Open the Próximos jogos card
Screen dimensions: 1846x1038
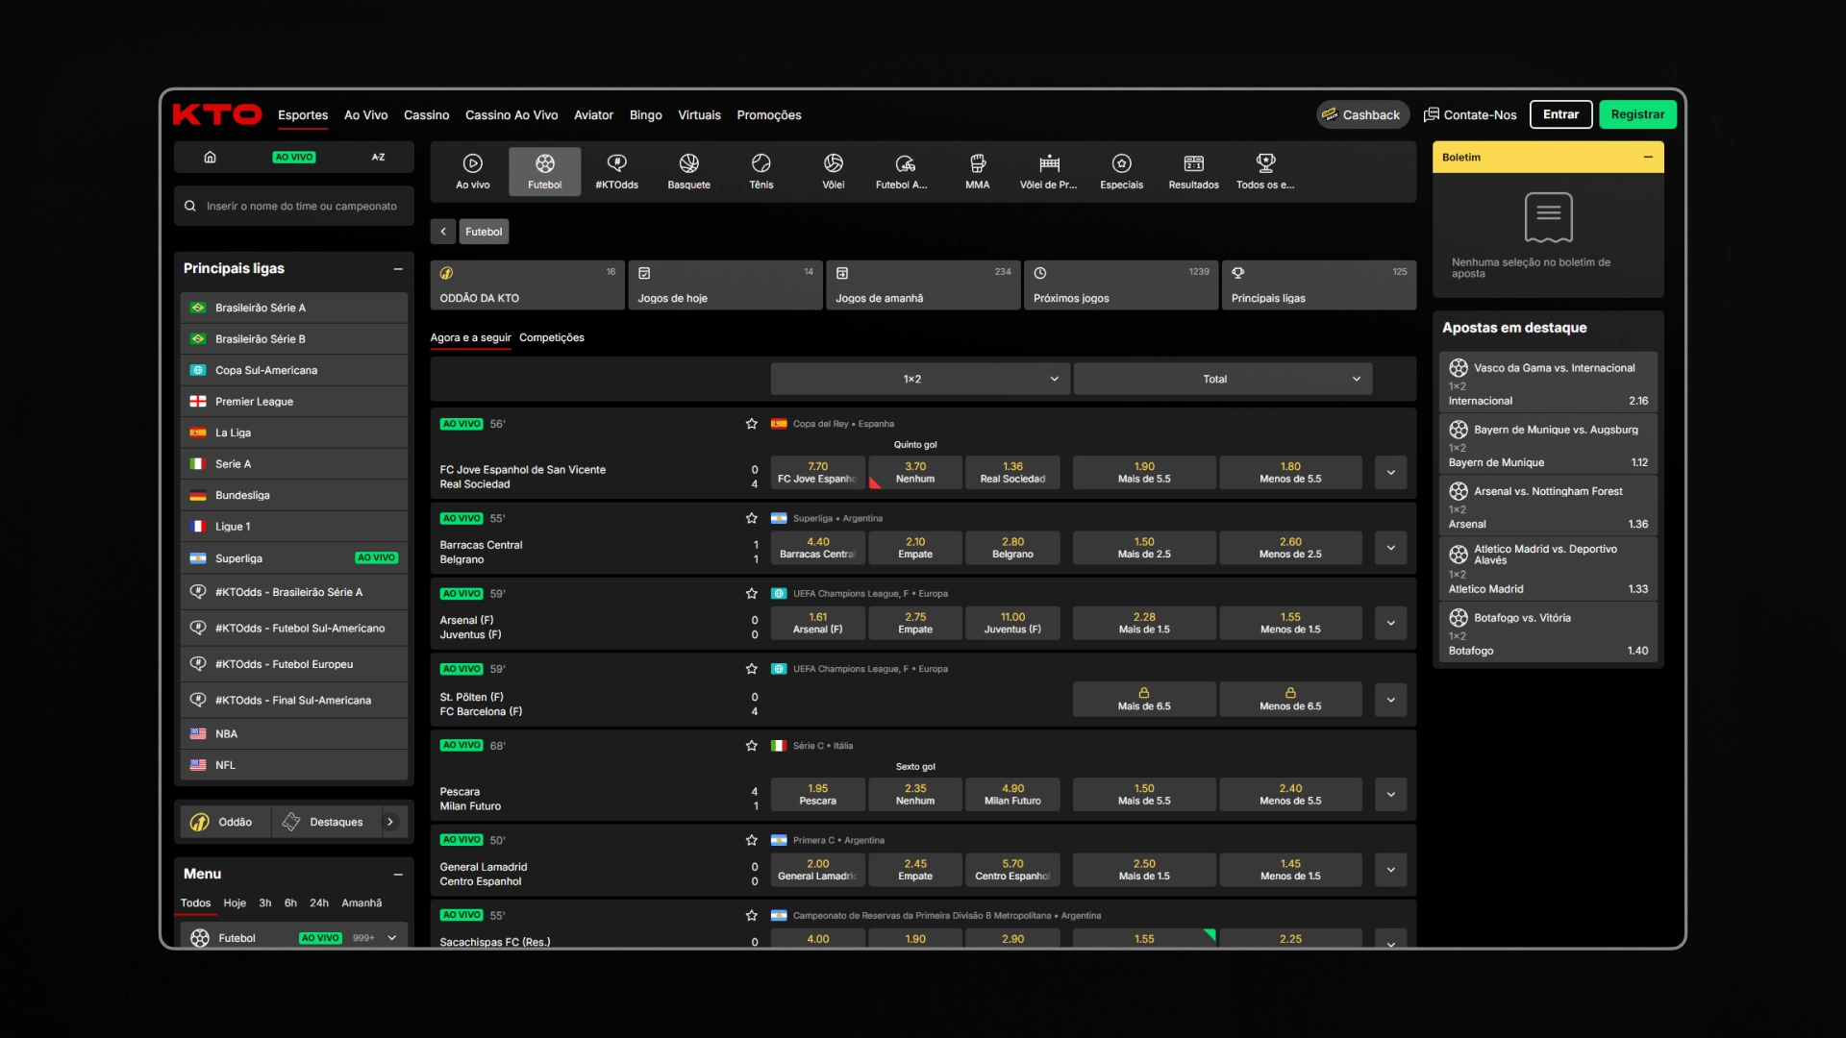pyautogui.click(x=1121, y=285)
